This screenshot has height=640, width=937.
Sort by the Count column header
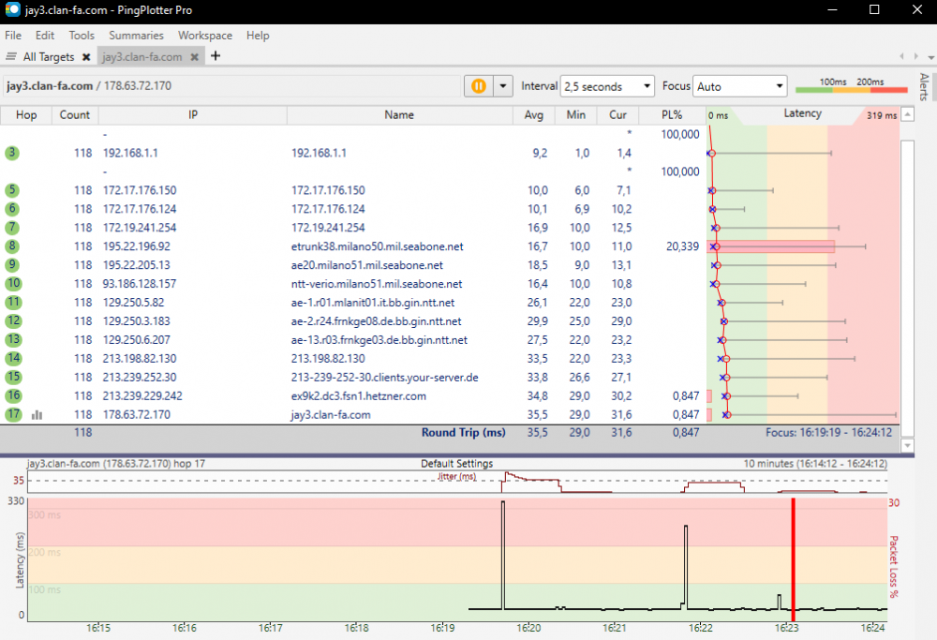[75, 114]
